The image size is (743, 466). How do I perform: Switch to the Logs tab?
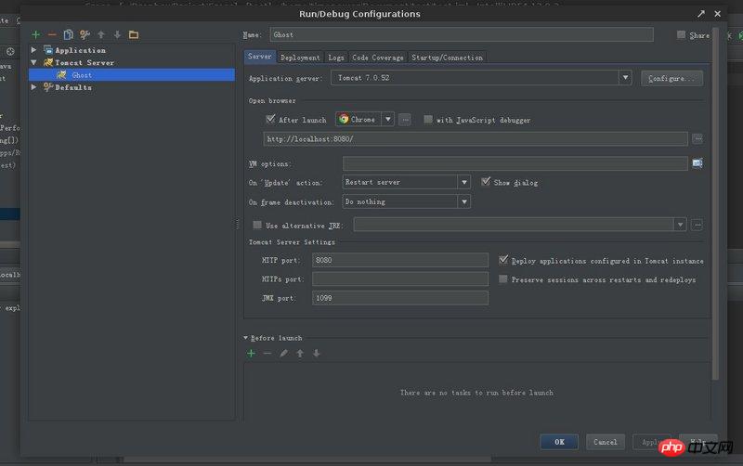pyautogui.click(x=336, y=58)
